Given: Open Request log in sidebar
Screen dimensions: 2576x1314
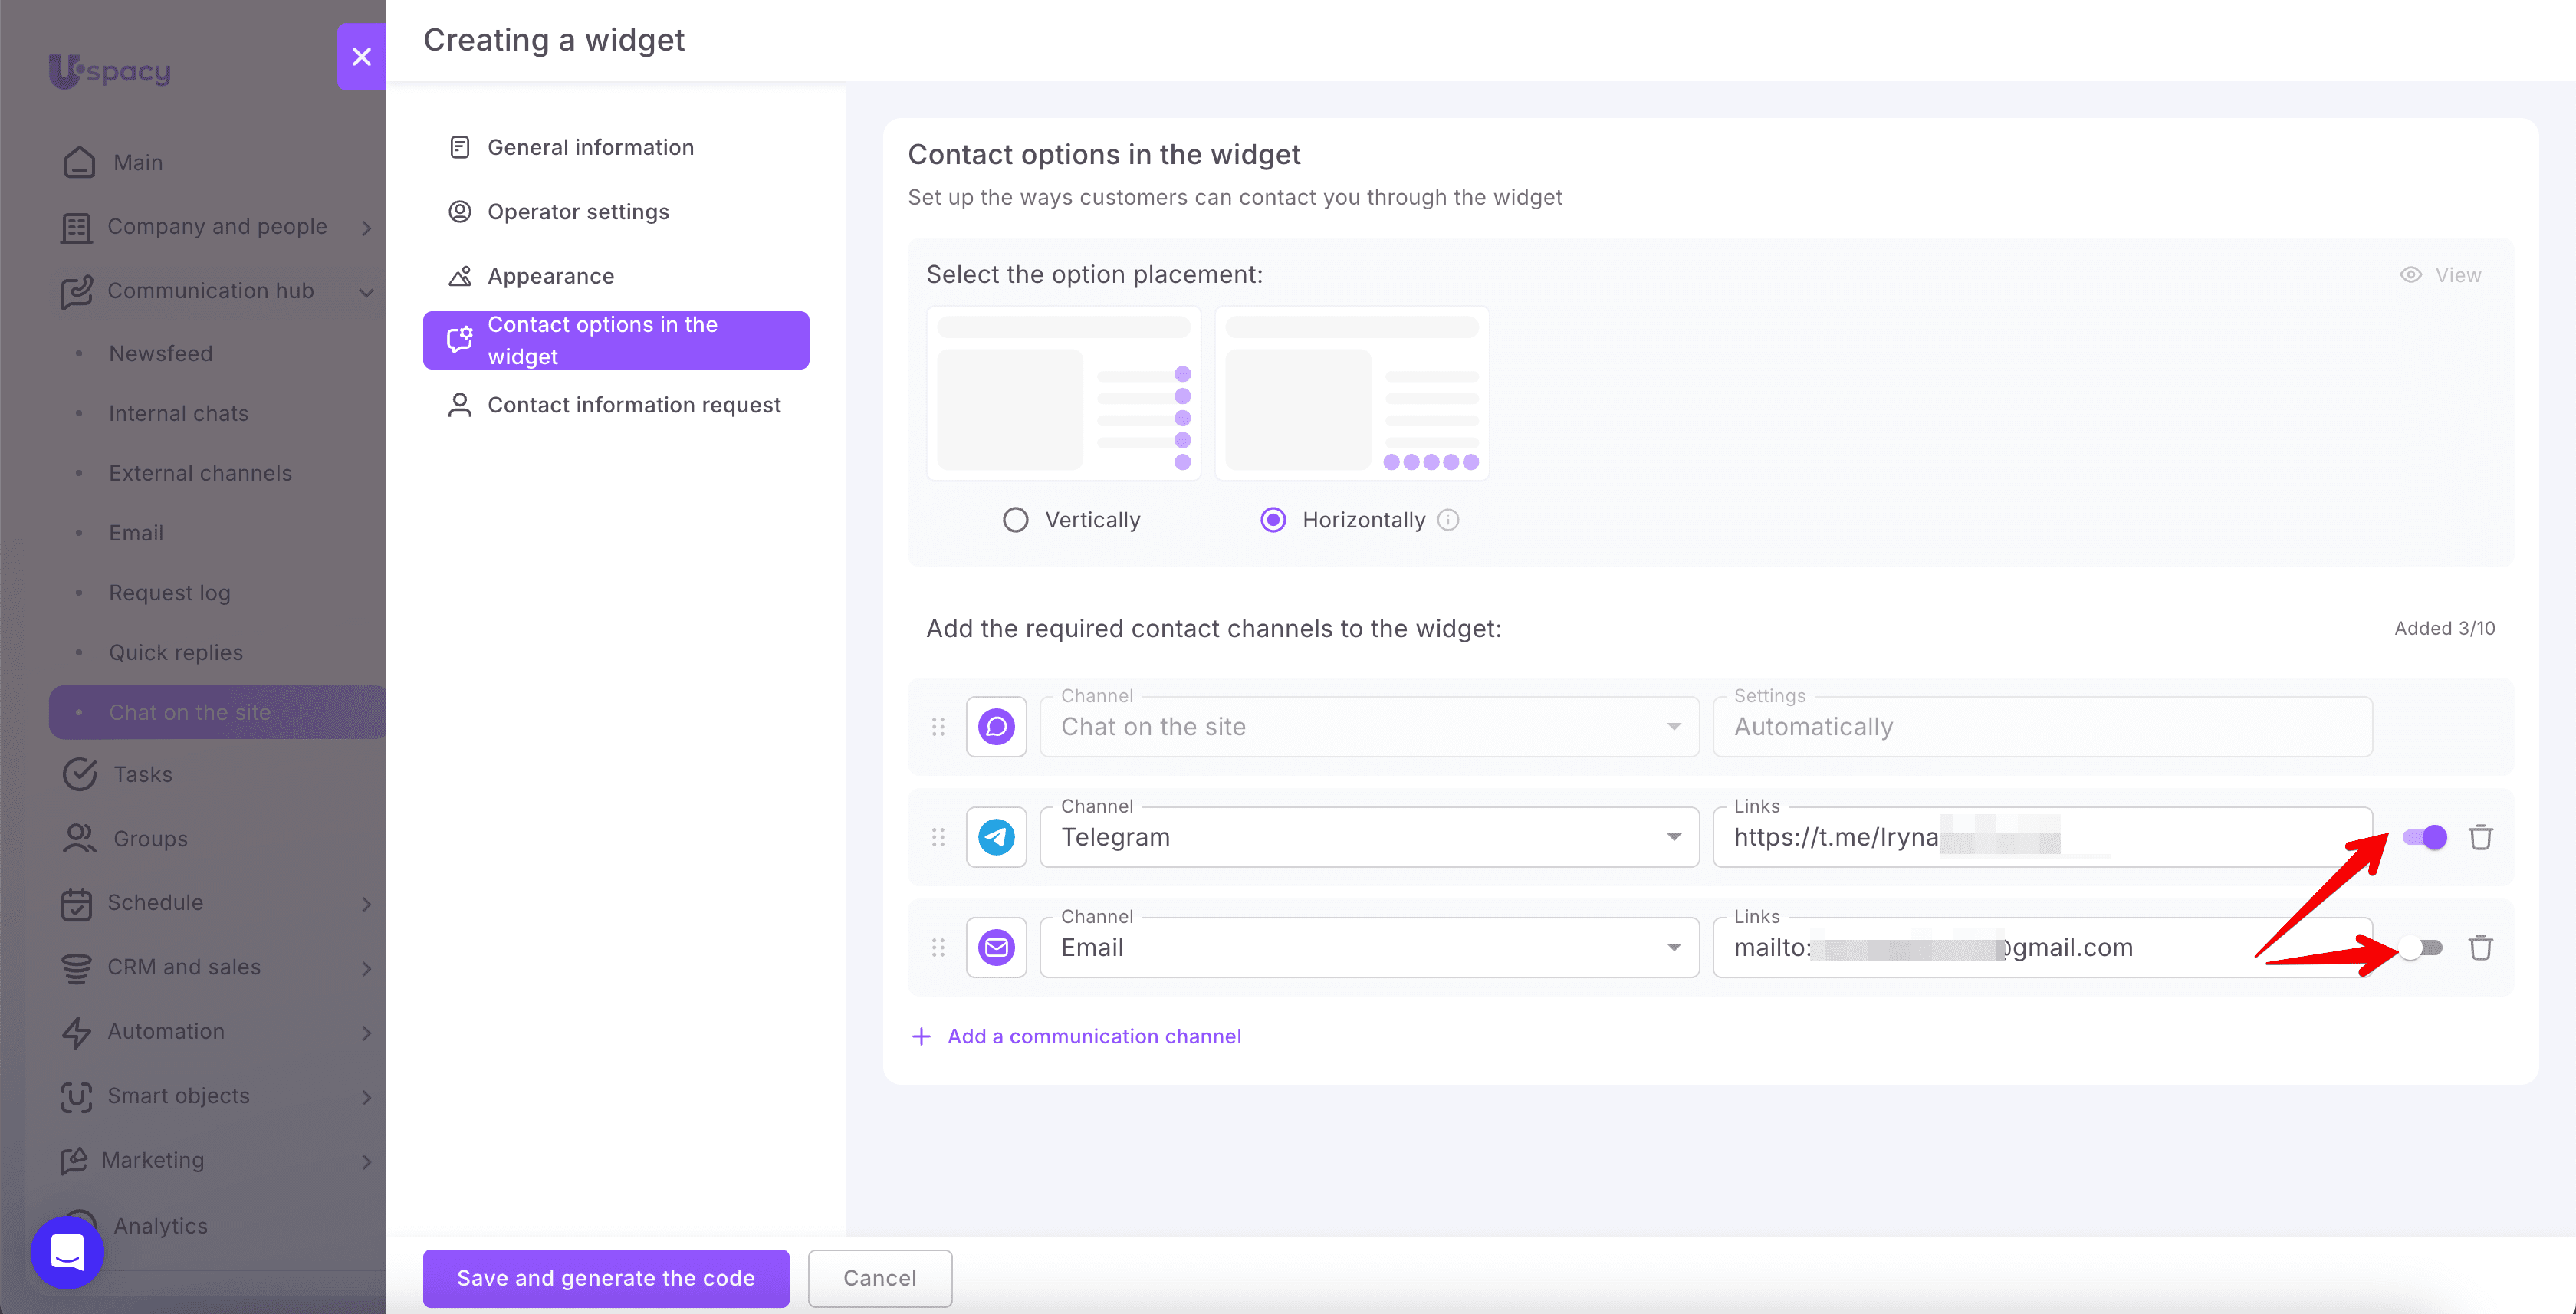Looking at the screenshot, I should pyautogui.click(x=170, y=593).
